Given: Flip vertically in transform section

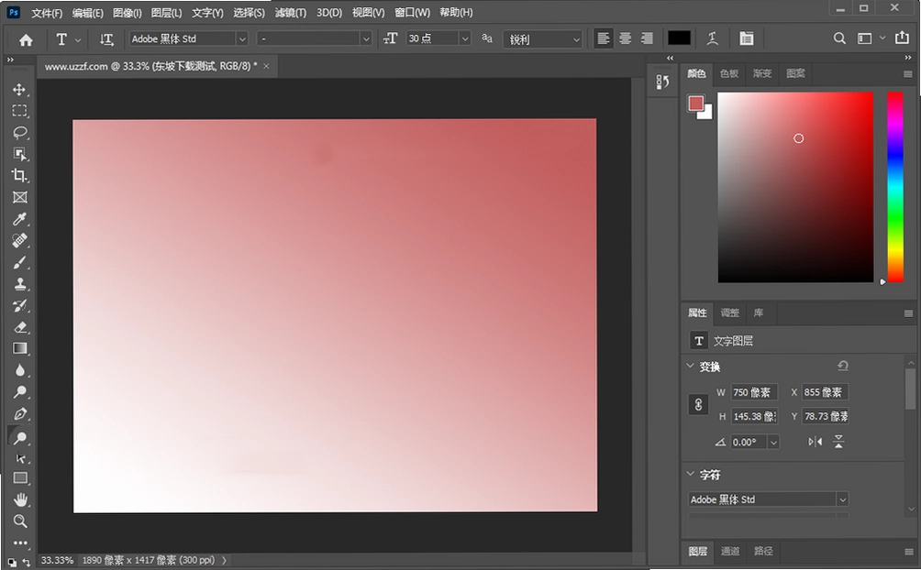Looking at the screenshot, I should click(838, 442).
